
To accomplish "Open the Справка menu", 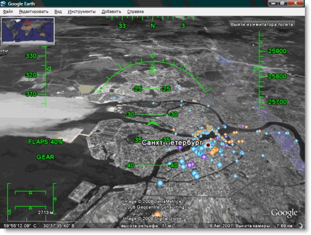I will [x=135, y=12].
